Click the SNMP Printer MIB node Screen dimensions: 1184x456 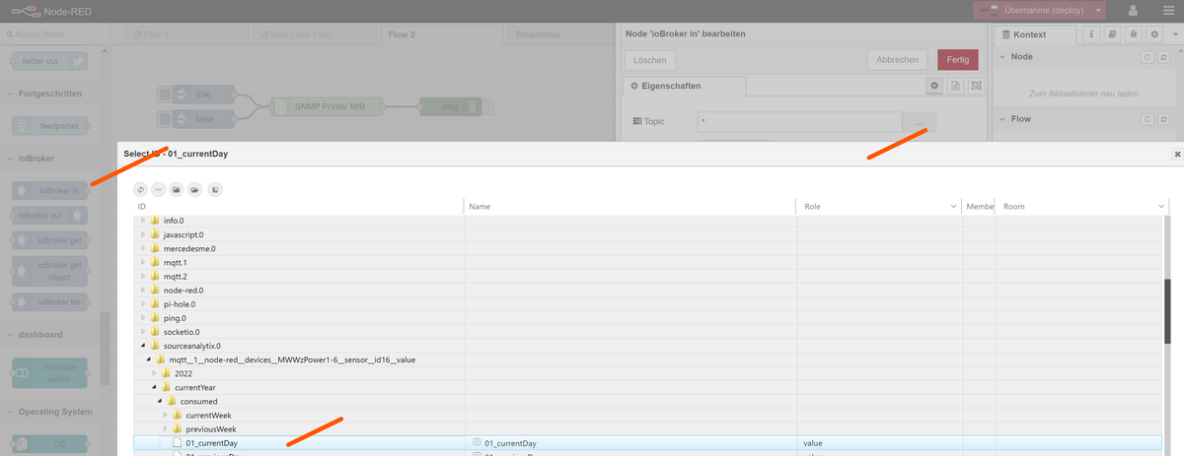[x=329, y=106]
